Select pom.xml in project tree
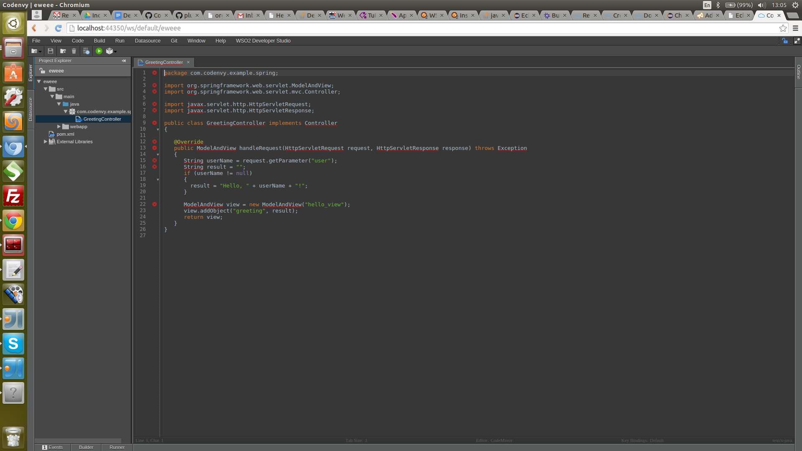This screenshot has width=802, height=451. (65, 134)
